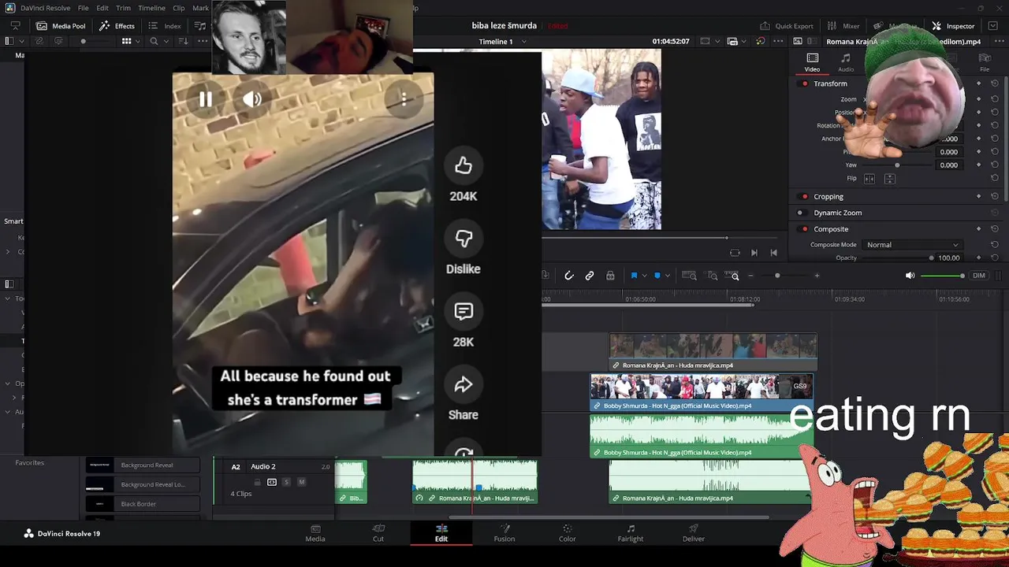
Task: Open the flag color dropdown arrow
Action: 644,276
